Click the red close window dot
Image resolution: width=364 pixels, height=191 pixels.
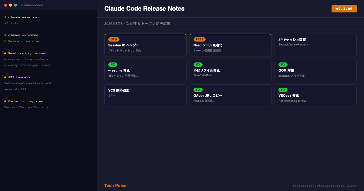(6, 5)
